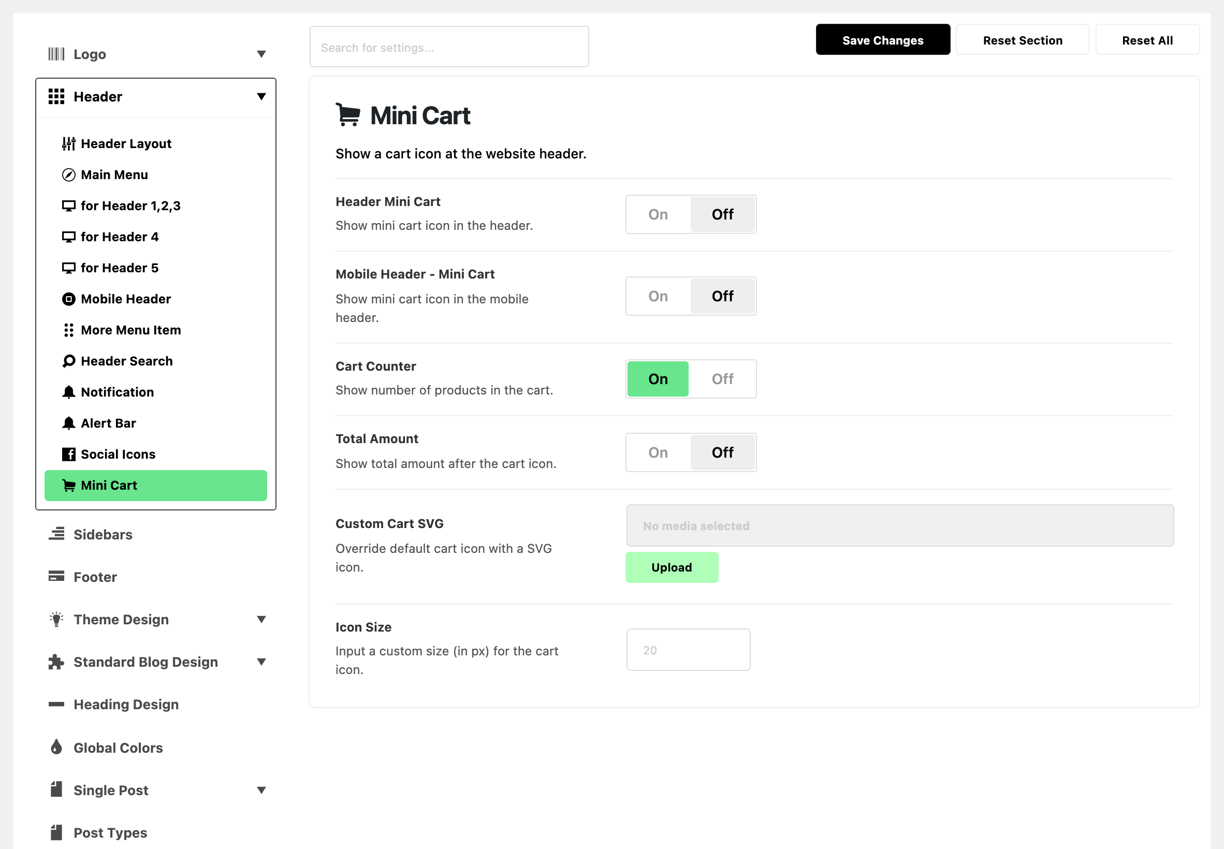The height and width of the screenshot is (849, 1224).
Task: Click the Global Colors droplet icon
Action: pyautogui.click(x=56, y=747)
